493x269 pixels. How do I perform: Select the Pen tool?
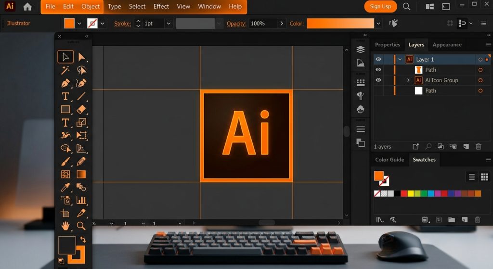tap(65, 83)
